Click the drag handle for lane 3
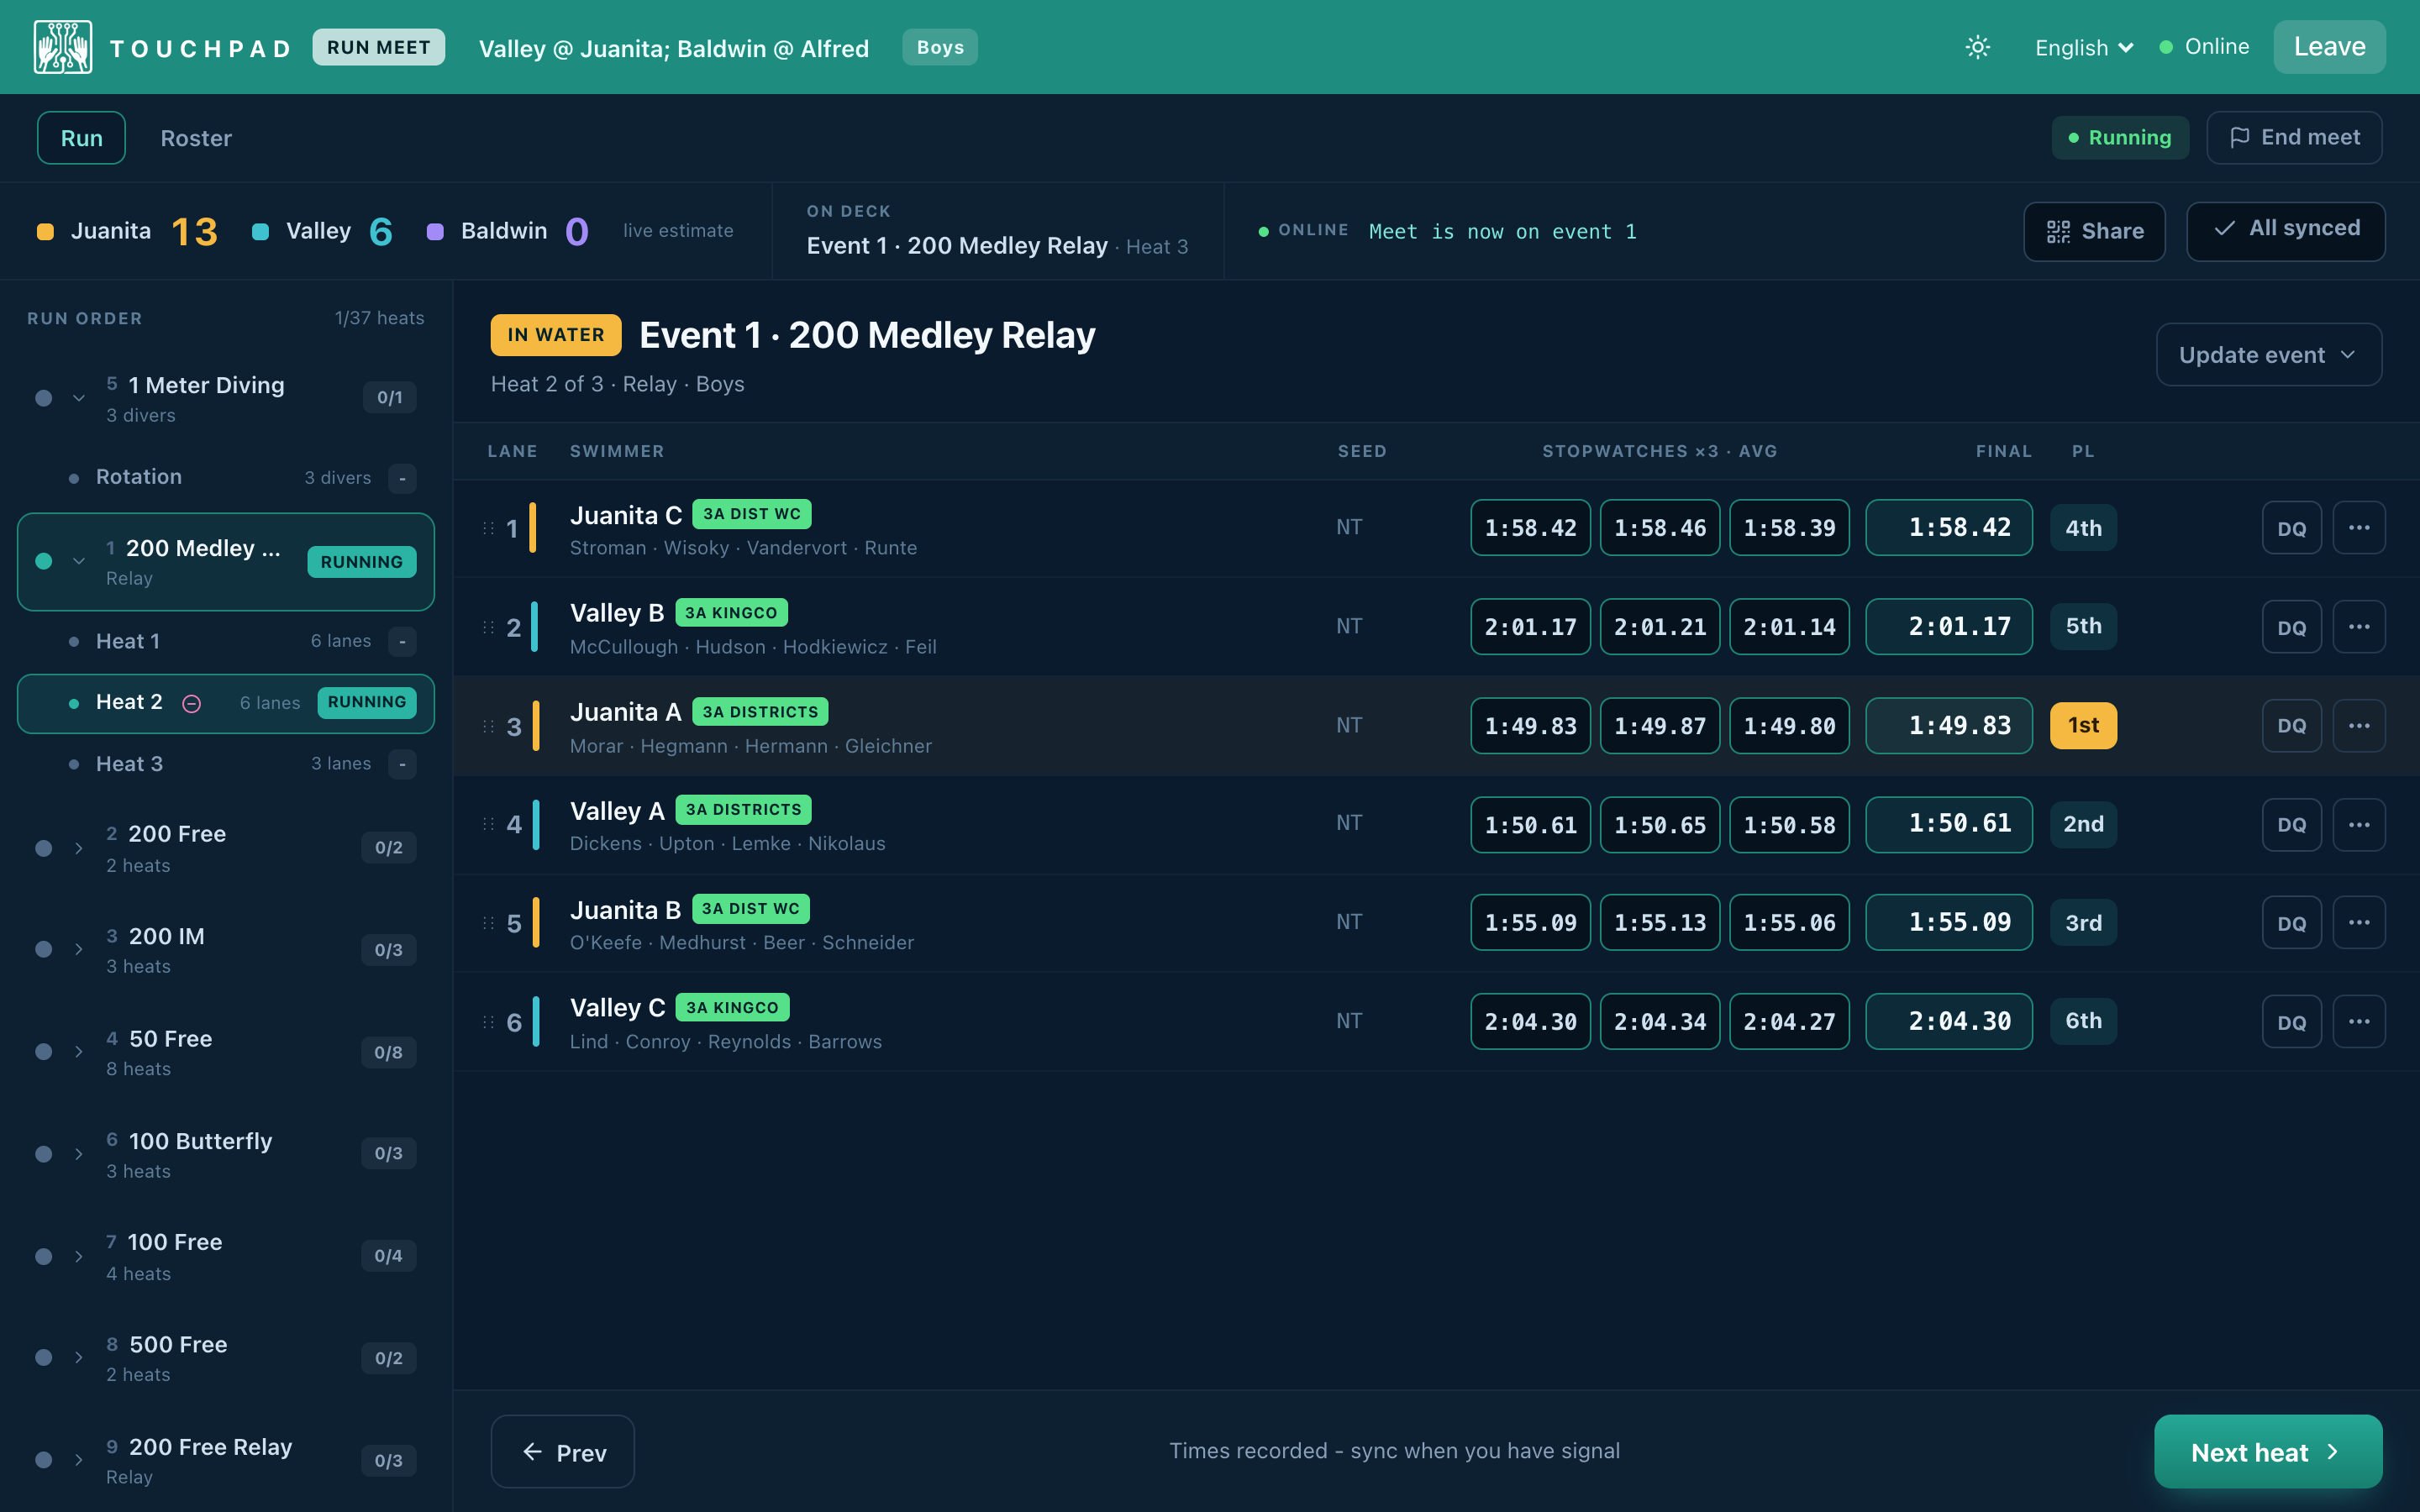Image resolution: width=2420 pixels, height=1512 pixels. pos(488,726)
